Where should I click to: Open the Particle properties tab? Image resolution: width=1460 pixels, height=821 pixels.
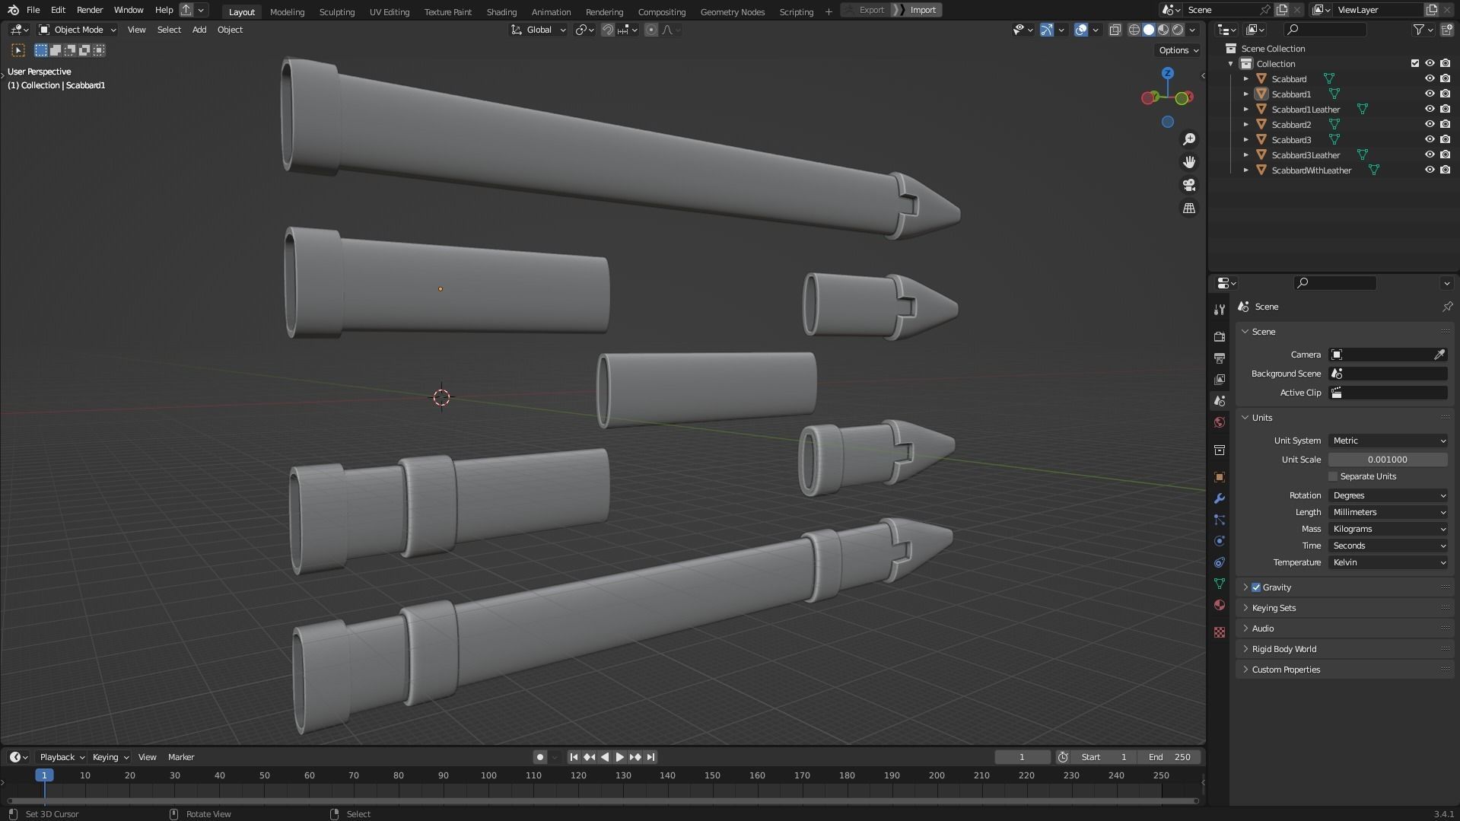click(x=1220, y=520)
